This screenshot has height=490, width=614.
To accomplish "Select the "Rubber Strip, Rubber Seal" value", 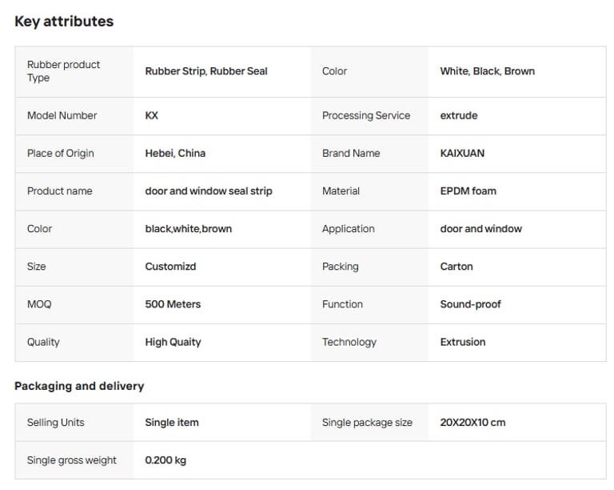I will click(x=206, y=71).
